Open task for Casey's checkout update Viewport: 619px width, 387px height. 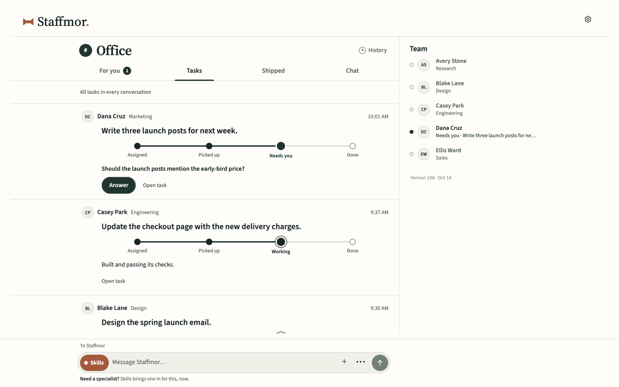(x=113, y=281)
